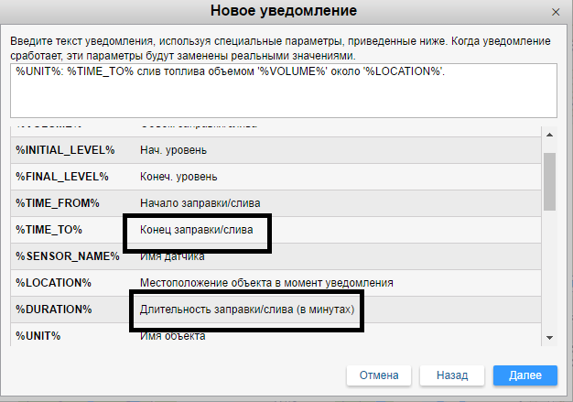Click the parameter list scrollbar thumb
The height and width of the screenshot is (402, 573).
[549, 181]
